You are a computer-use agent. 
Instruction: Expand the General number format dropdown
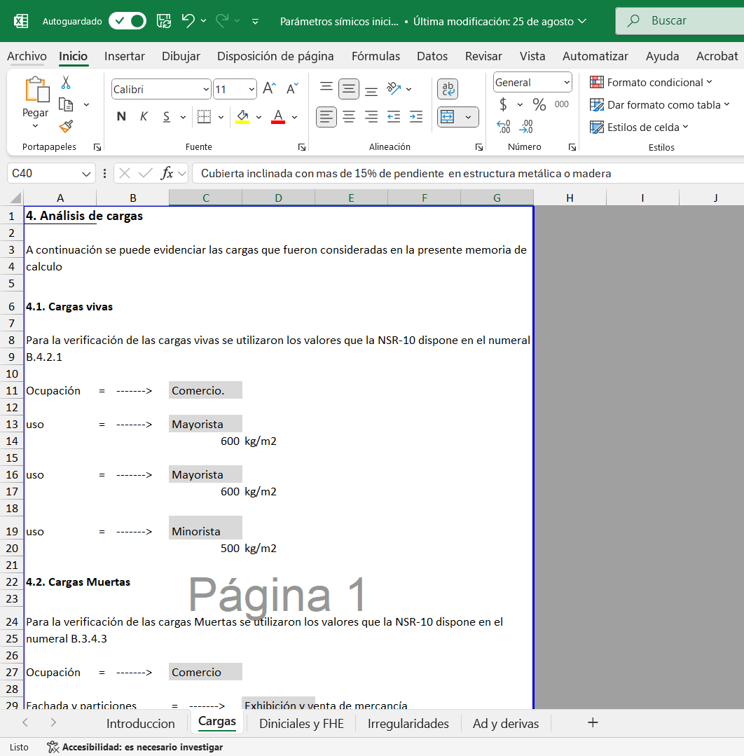(x=567, y=83)
